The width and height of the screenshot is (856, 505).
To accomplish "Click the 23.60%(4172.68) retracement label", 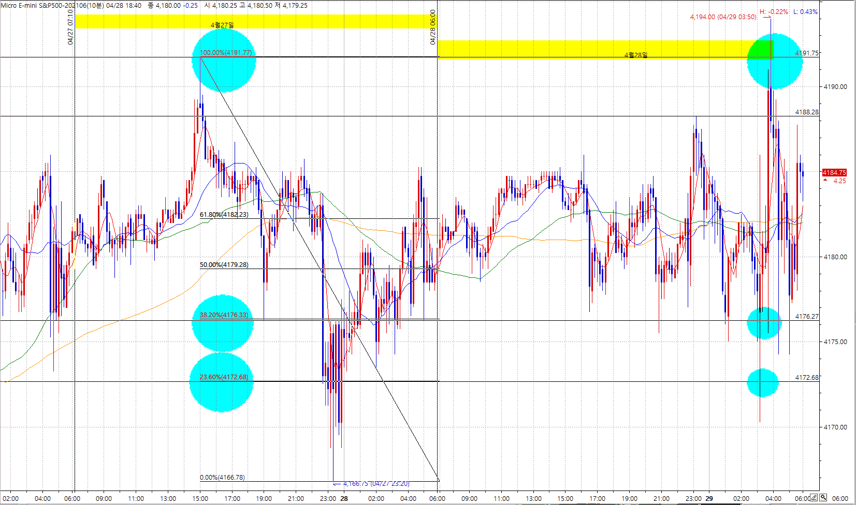I will pyautogui.click(x=224, y=377).
